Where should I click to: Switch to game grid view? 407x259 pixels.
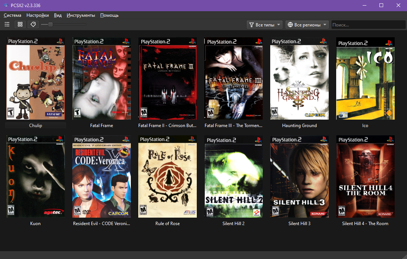20,24
